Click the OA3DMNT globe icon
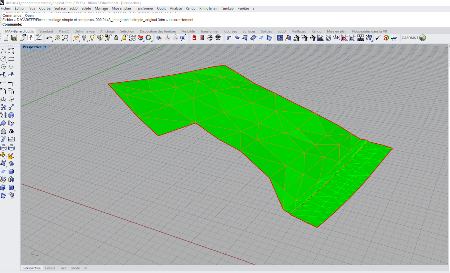 (423, 38)
